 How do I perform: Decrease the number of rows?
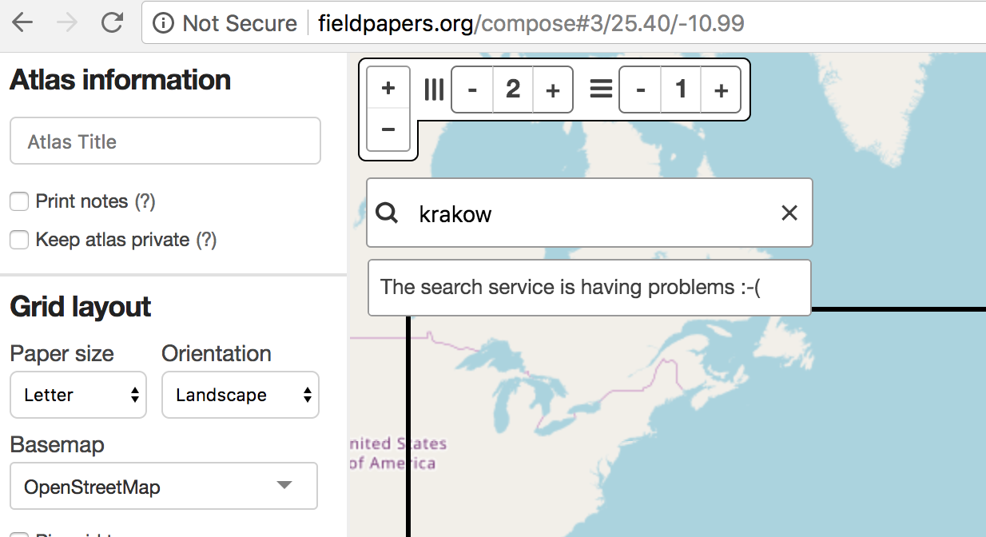click(x=641, y=90)
